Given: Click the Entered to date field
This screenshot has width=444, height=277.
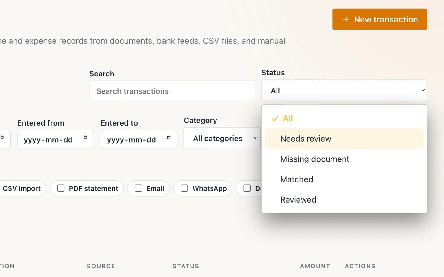Looking at the screenshot, I should 139,140.
